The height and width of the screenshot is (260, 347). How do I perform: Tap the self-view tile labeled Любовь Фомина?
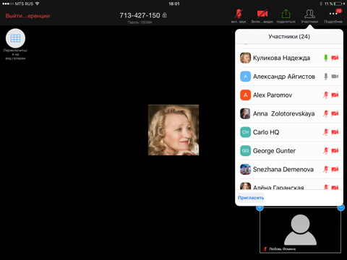[x=300, y=230]
